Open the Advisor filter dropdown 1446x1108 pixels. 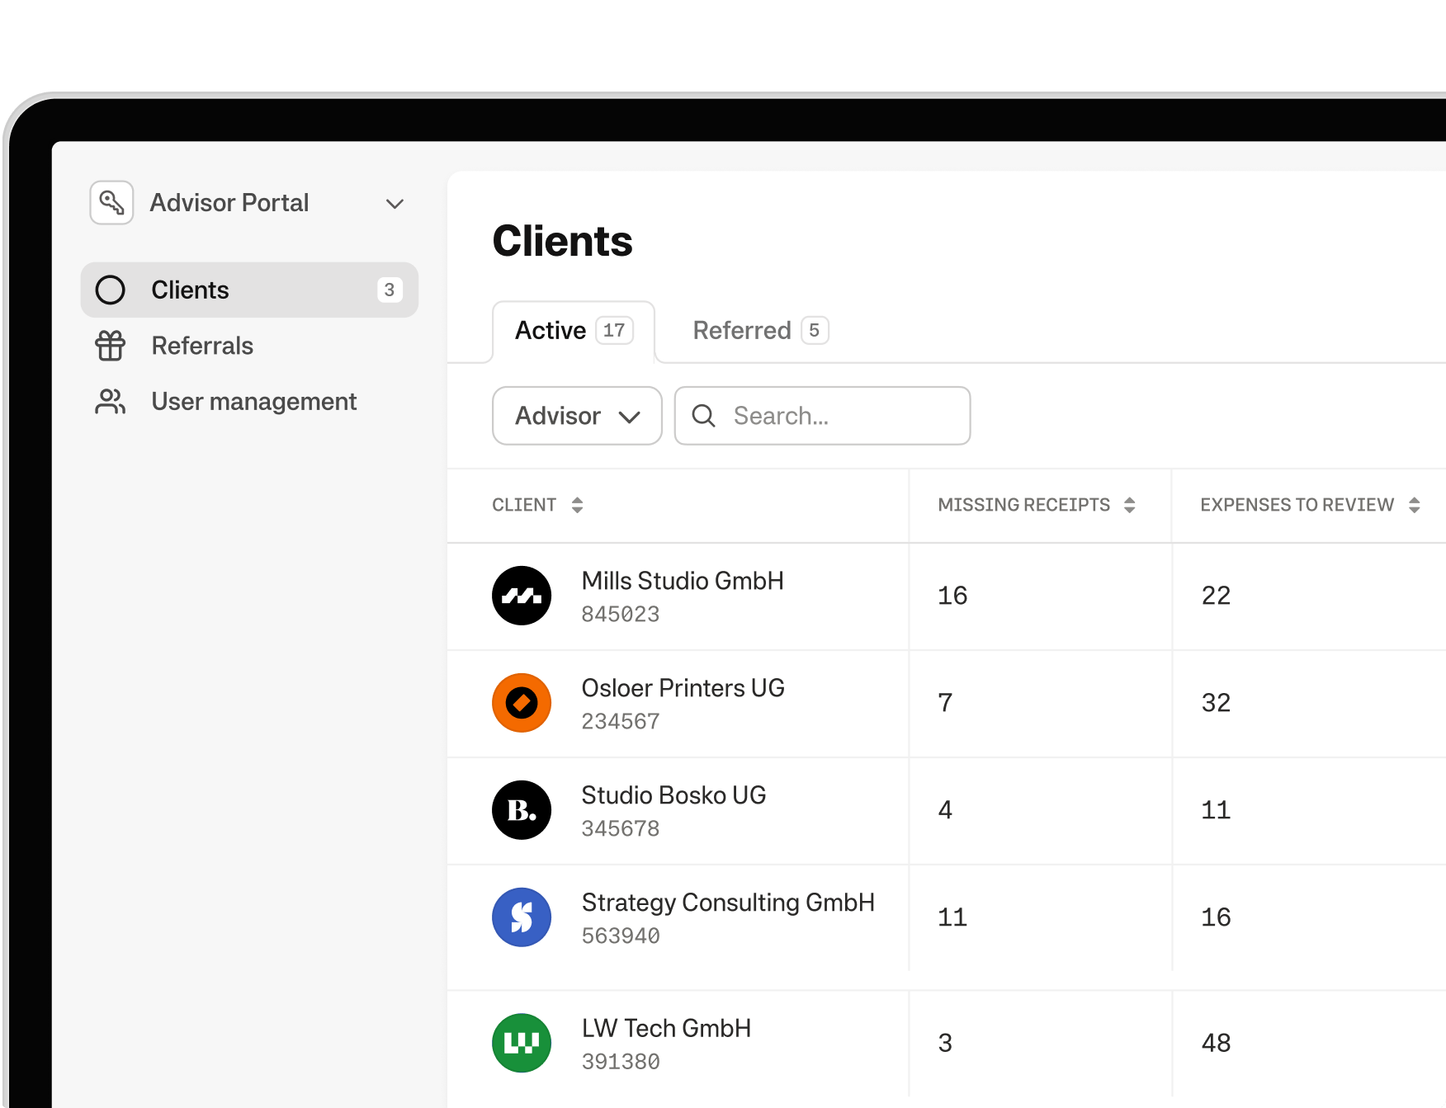[x=577, y=416]
